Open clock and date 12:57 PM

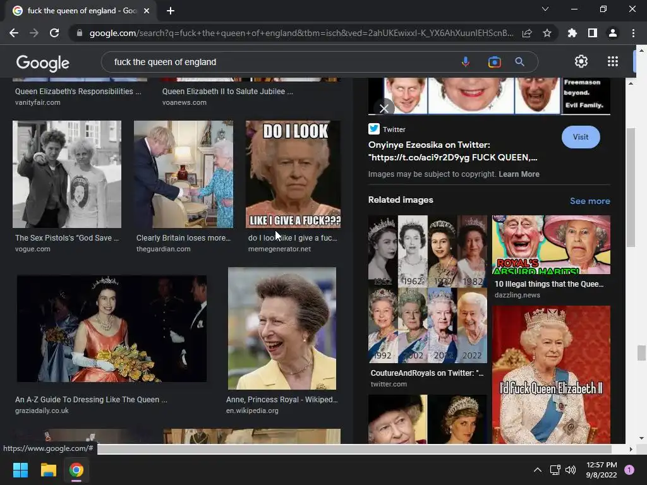click(x=602, y=470)
